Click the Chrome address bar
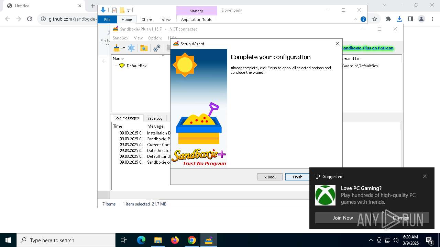This screenshot has height=247, width=440. [72, 19]
